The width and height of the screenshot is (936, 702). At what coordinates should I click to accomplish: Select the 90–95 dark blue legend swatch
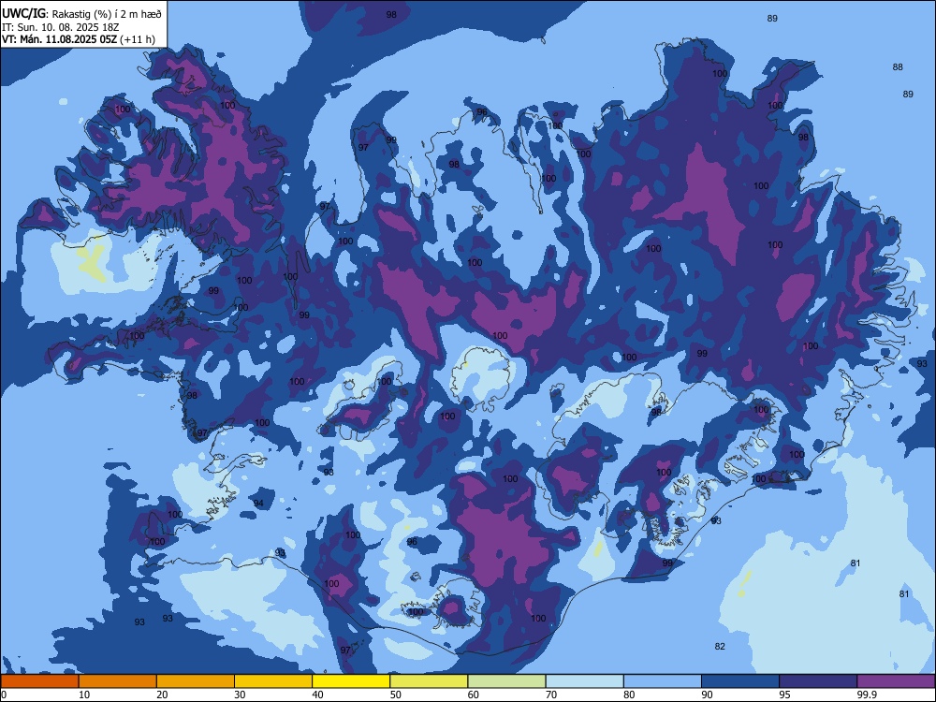coord(740,681)
